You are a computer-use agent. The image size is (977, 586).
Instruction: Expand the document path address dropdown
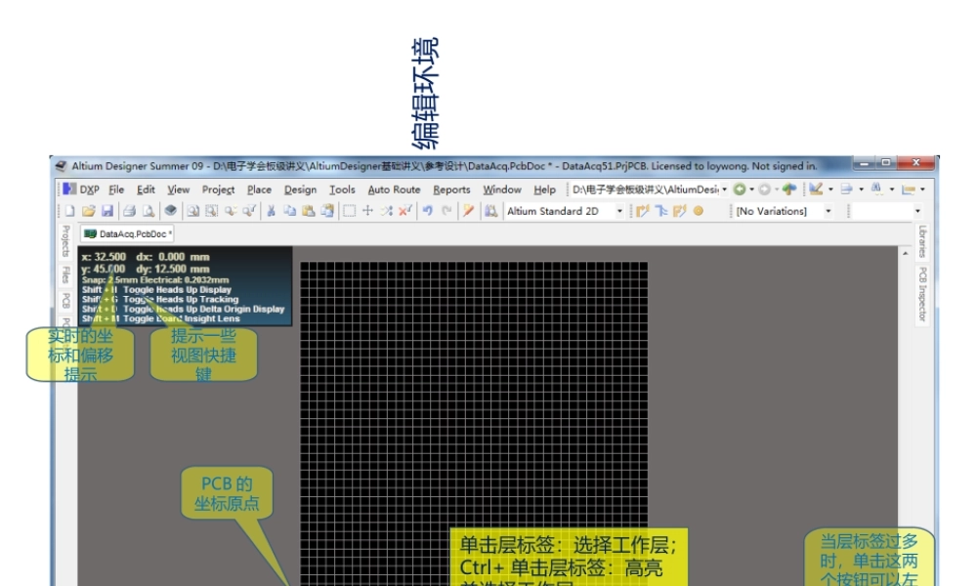click(x=724, y=189)
